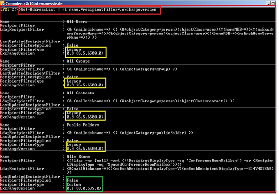279x195 pixels.
Task: Click the All Contacts objectClass=contact filter line
Action: point(151,101)
